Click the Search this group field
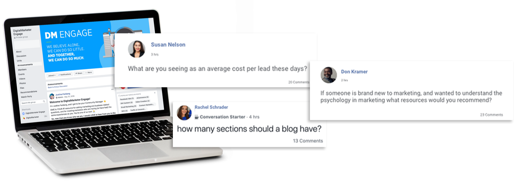The image size is (517, 181). (33, 102)
